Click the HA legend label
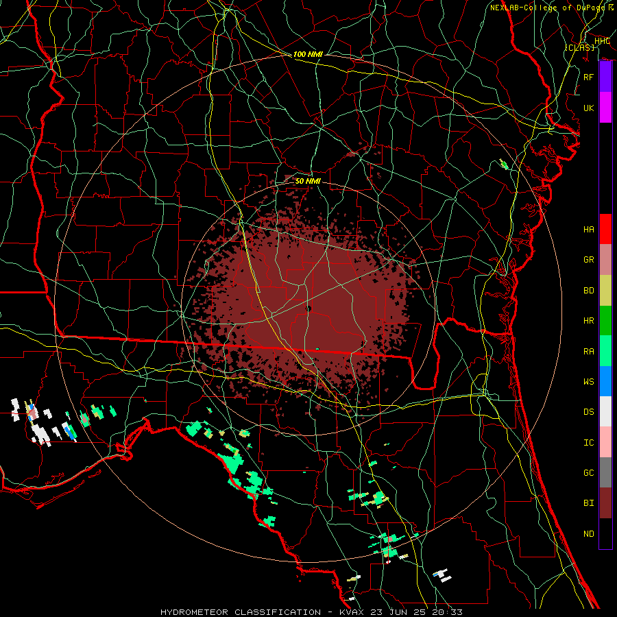This screenshot has width=617, height=617. pyautogui.click(x=589, y=229)
